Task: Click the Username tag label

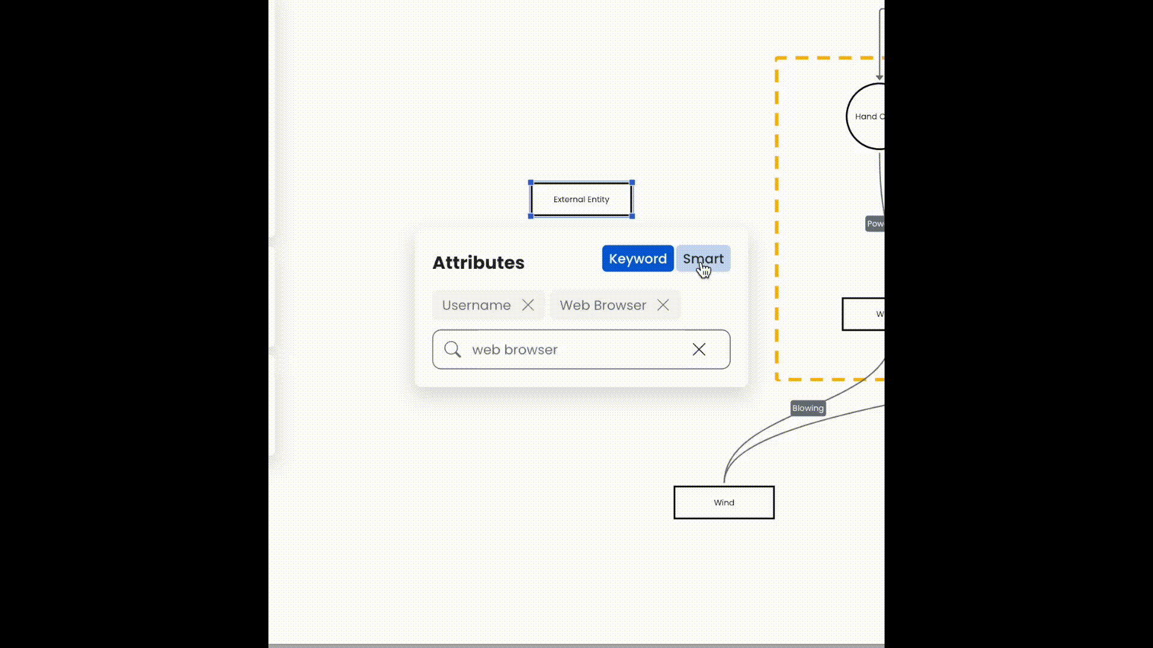Action: coord(476,305)
